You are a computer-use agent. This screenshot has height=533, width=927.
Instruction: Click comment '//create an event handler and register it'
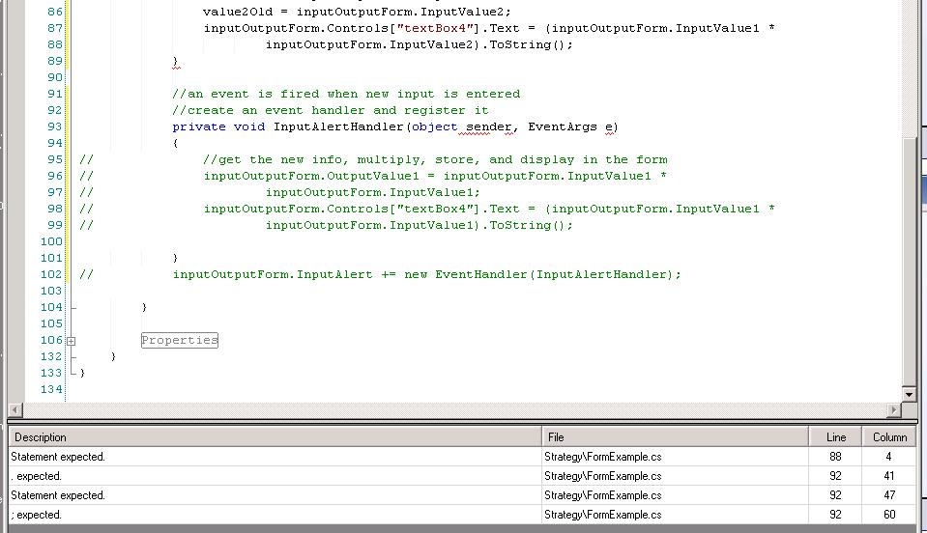331,110
